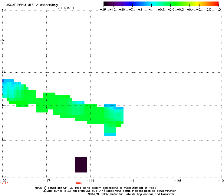Click the -4 color bar label
Viewport: 224px width, 196px height.
coord(140,10)
